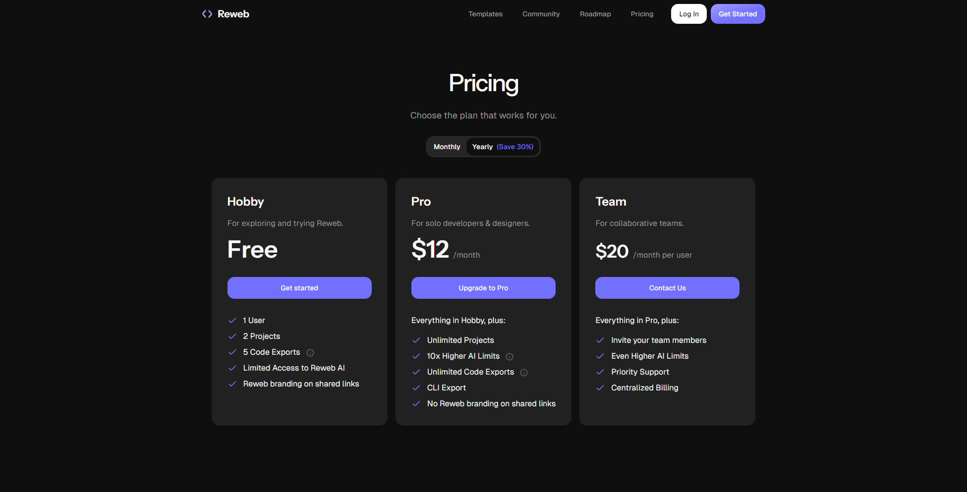Click info icon beside Unlimited Code Exports
The width and height of the screenshot is (967, 492).
[x=524, y=373]
